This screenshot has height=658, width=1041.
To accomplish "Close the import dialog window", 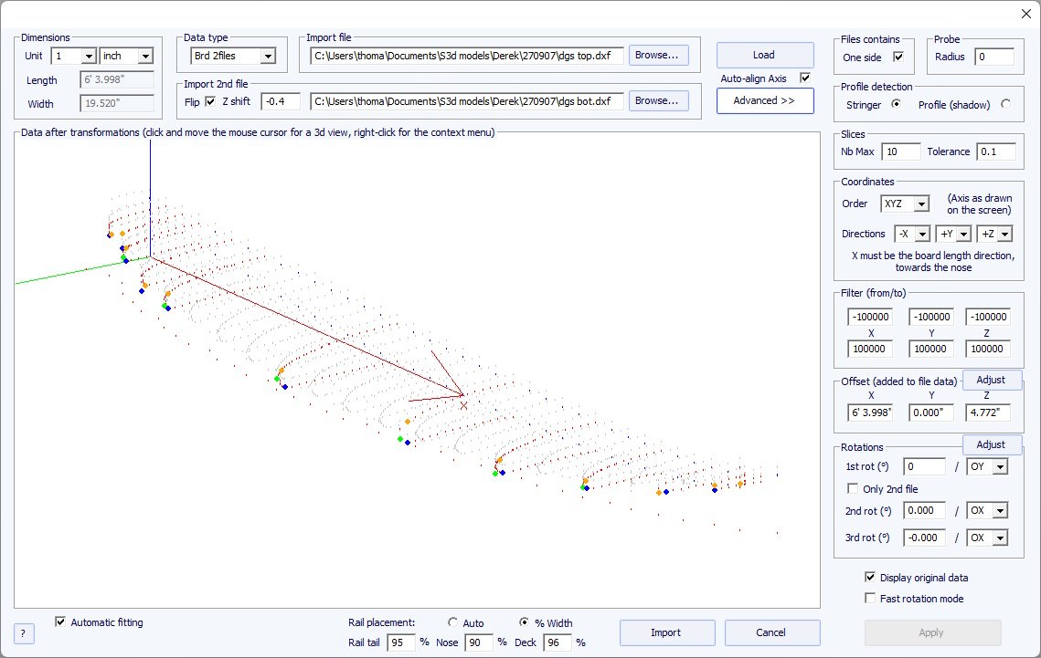I will pyautogui.click(x=1025, y=13).
